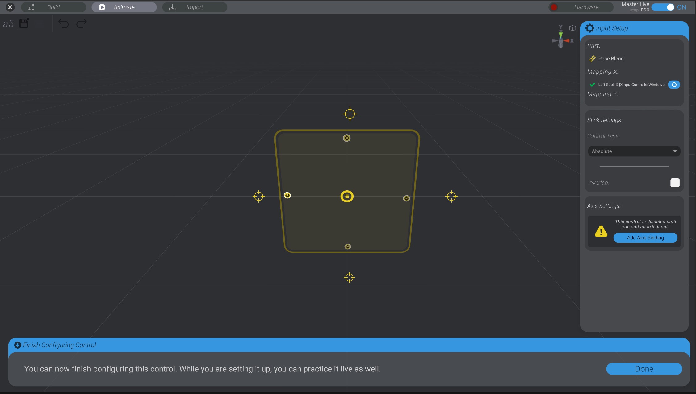Enable the Inverted checkbox
This screenshot has width=696, height=394.
[x=675, y=183]
